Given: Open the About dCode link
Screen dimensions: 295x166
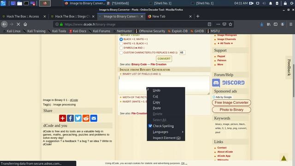Looking at the screenshot, I should pyautogui.click(x=225, y=152).
